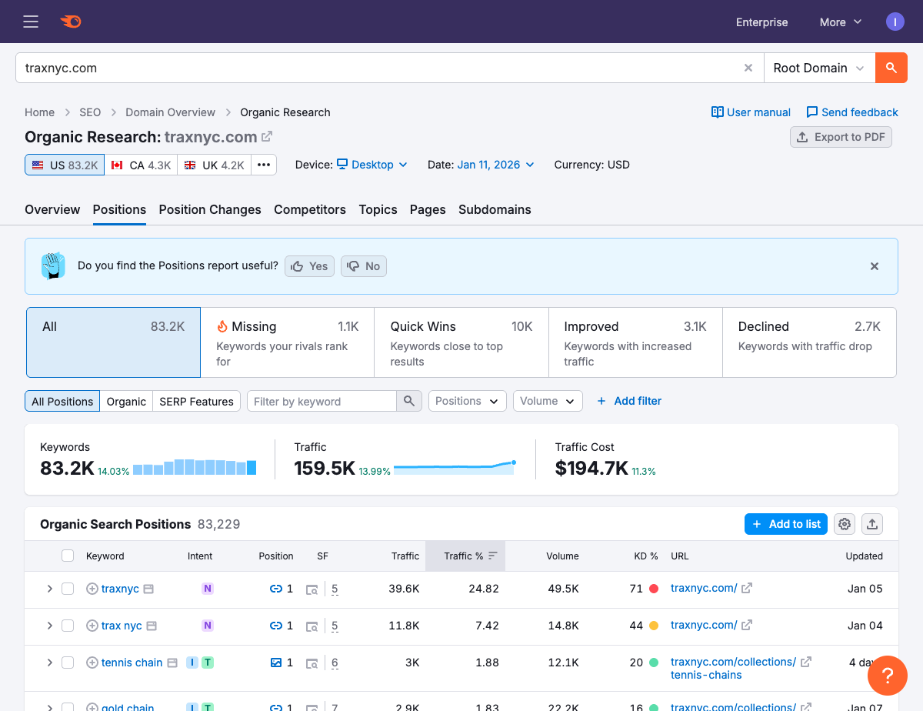Give a thumbs-up Yes to the Positions report
This screenshot has width=923, height=711.
click(309, 265)
